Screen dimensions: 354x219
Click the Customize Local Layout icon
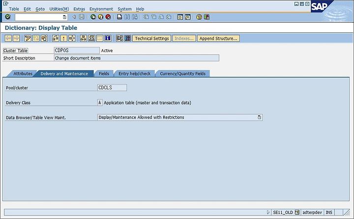[206, 17]
